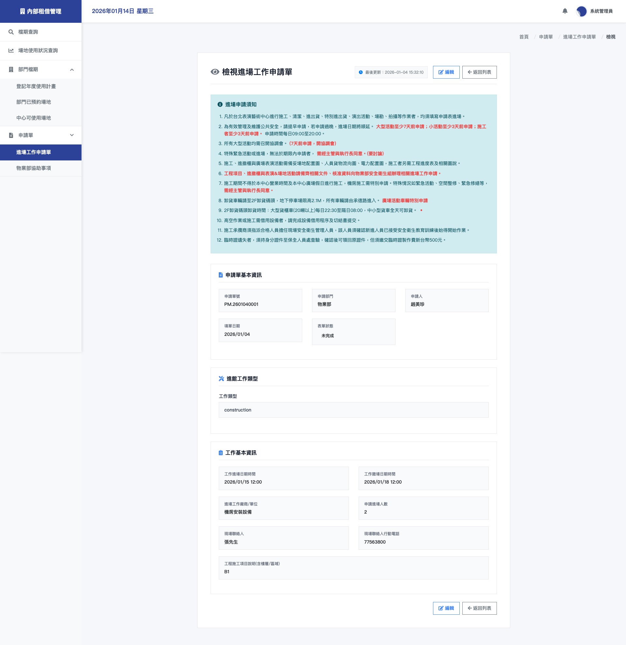Viewport: 626px width, 645px height.
Task: Click the chart icon beside 場地使用狀況查詢
Action: coord(11,51)
